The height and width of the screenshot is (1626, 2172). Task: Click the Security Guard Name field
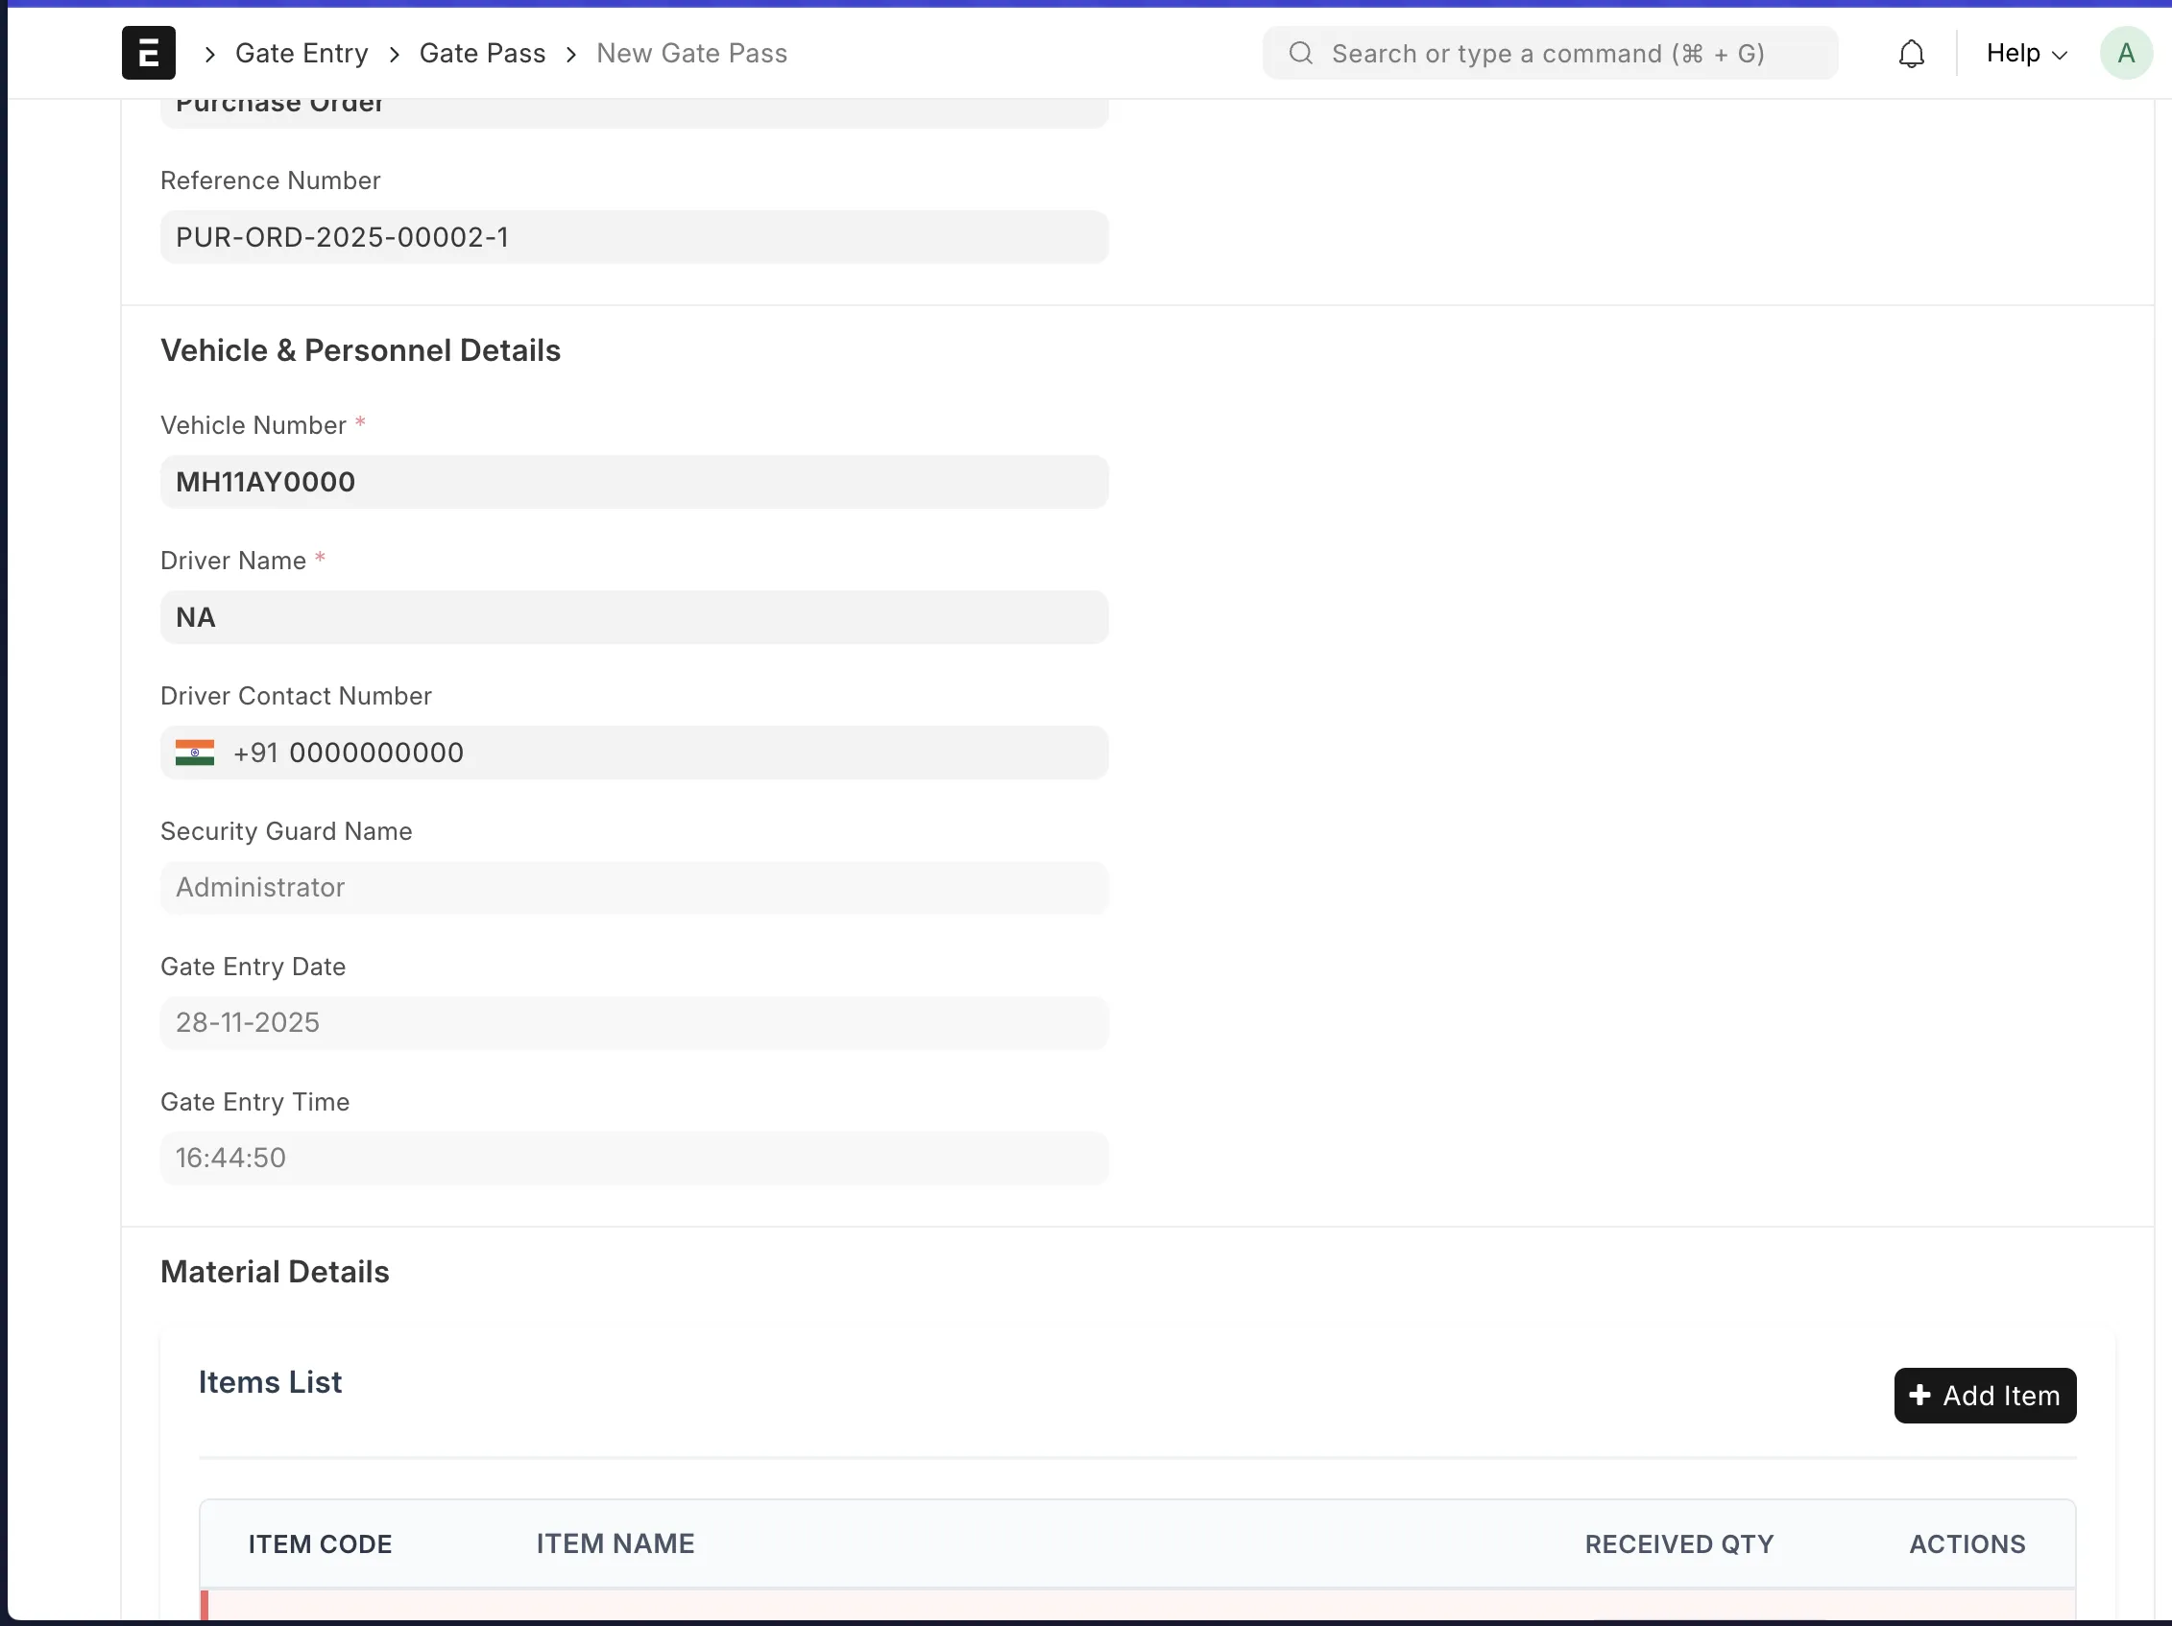[x=635, y=888]
